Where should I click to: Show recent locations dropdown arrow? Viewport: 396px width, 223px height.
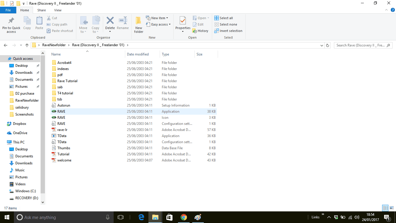[x=21, y=45]
